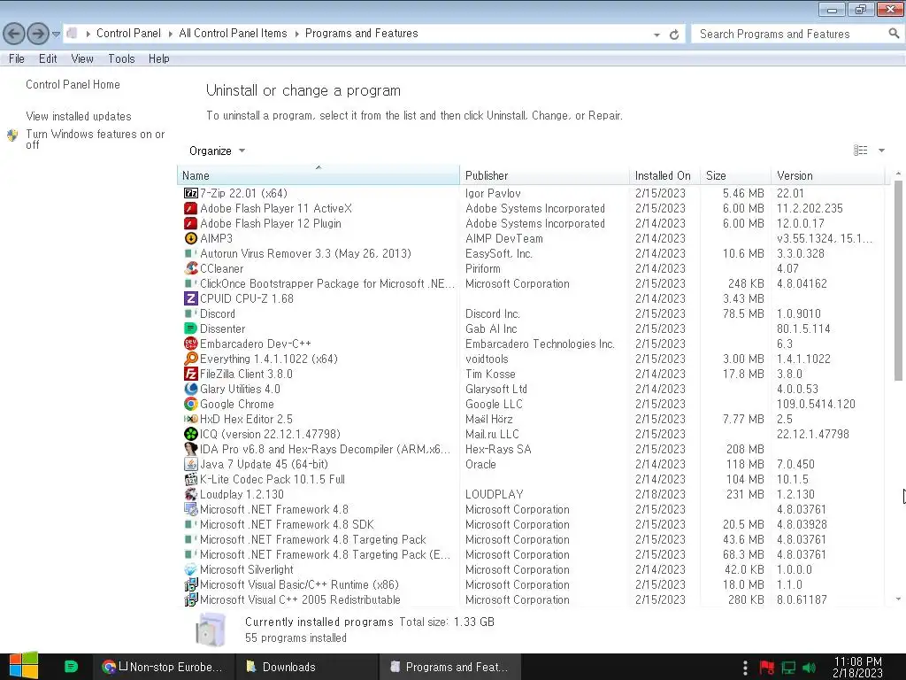Click the All Control Panel Items breadcrumb
The image size is (906, 680).
233,34
